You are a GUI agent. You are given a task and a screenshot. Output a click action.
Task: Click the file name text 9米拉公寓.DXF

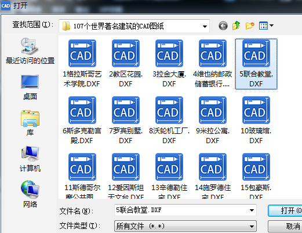213,136
